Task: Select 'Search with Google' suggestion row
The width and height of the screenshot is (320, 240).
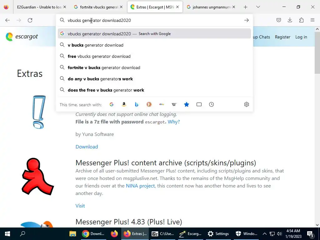Action: tap(154, 34)
